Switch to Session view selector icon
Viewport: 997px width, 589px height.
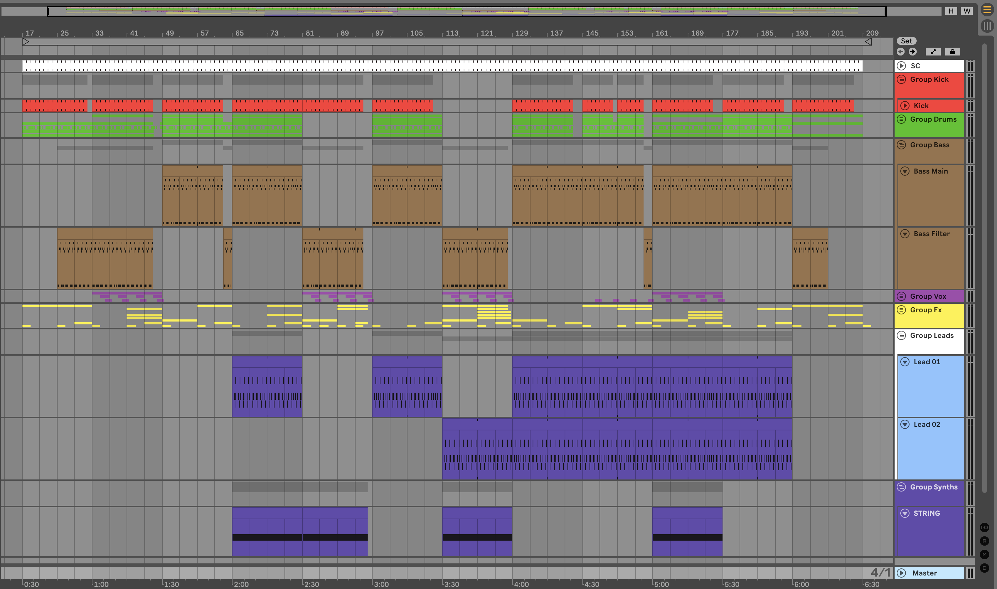point(987,26)
